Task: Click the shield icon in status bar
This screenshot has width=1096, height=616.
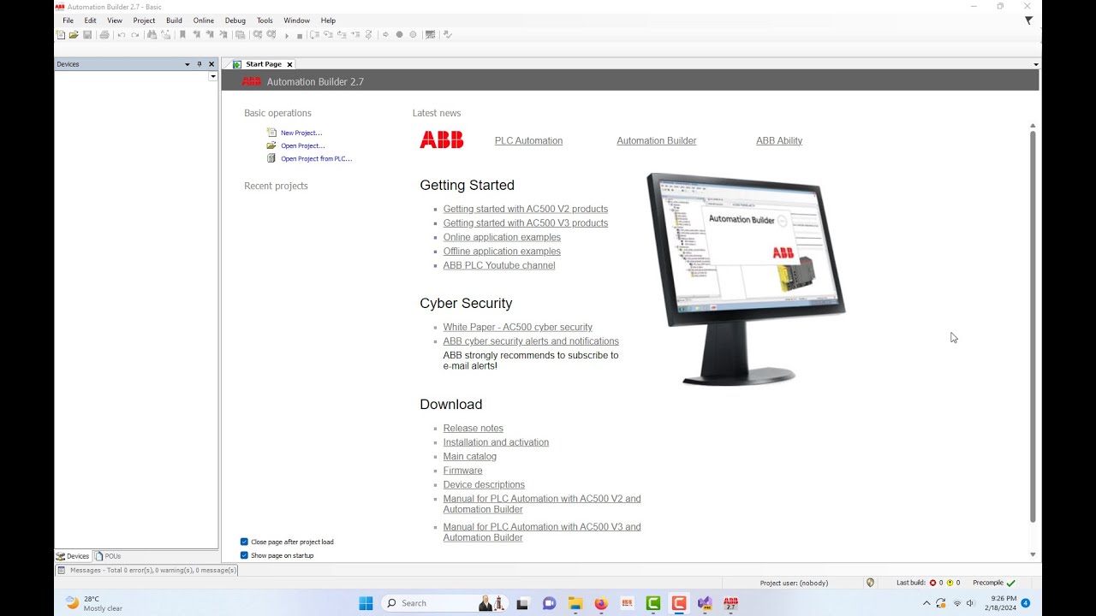Action: [x=870, y=583]
